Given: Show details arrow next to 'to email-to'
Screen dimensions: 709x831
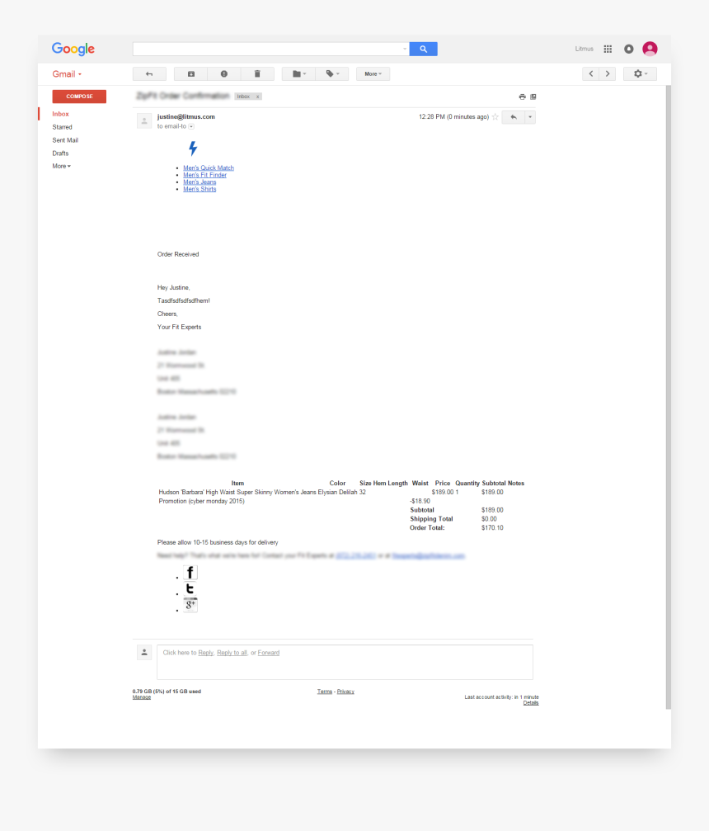Looking at the screenshot, I should point(191,126).
